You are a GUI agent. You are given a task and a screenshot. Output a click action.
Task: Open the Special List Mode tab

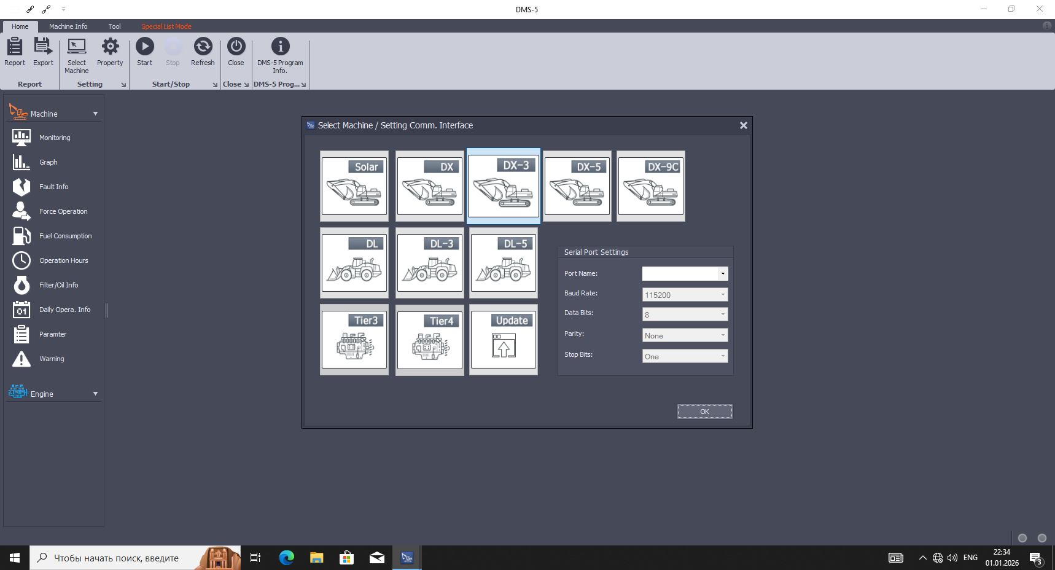(166, 26)
